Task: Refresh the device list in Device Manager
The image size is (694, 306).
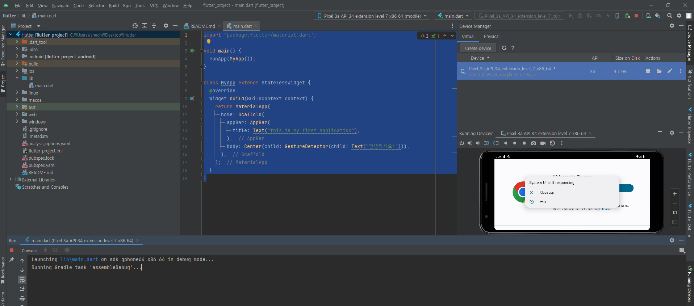Action: pos(504,48)
